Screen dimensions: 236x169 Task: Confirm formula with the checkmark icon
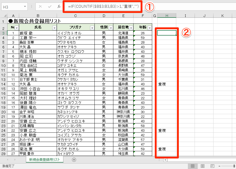(50, 6)
